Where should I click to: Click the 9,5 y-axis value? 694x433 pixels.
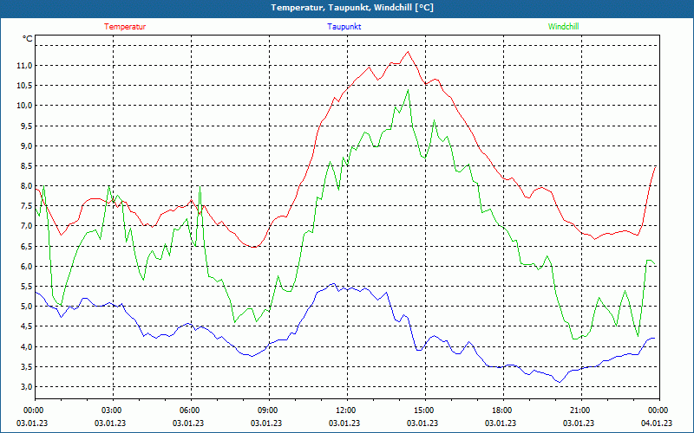point(26,126)
